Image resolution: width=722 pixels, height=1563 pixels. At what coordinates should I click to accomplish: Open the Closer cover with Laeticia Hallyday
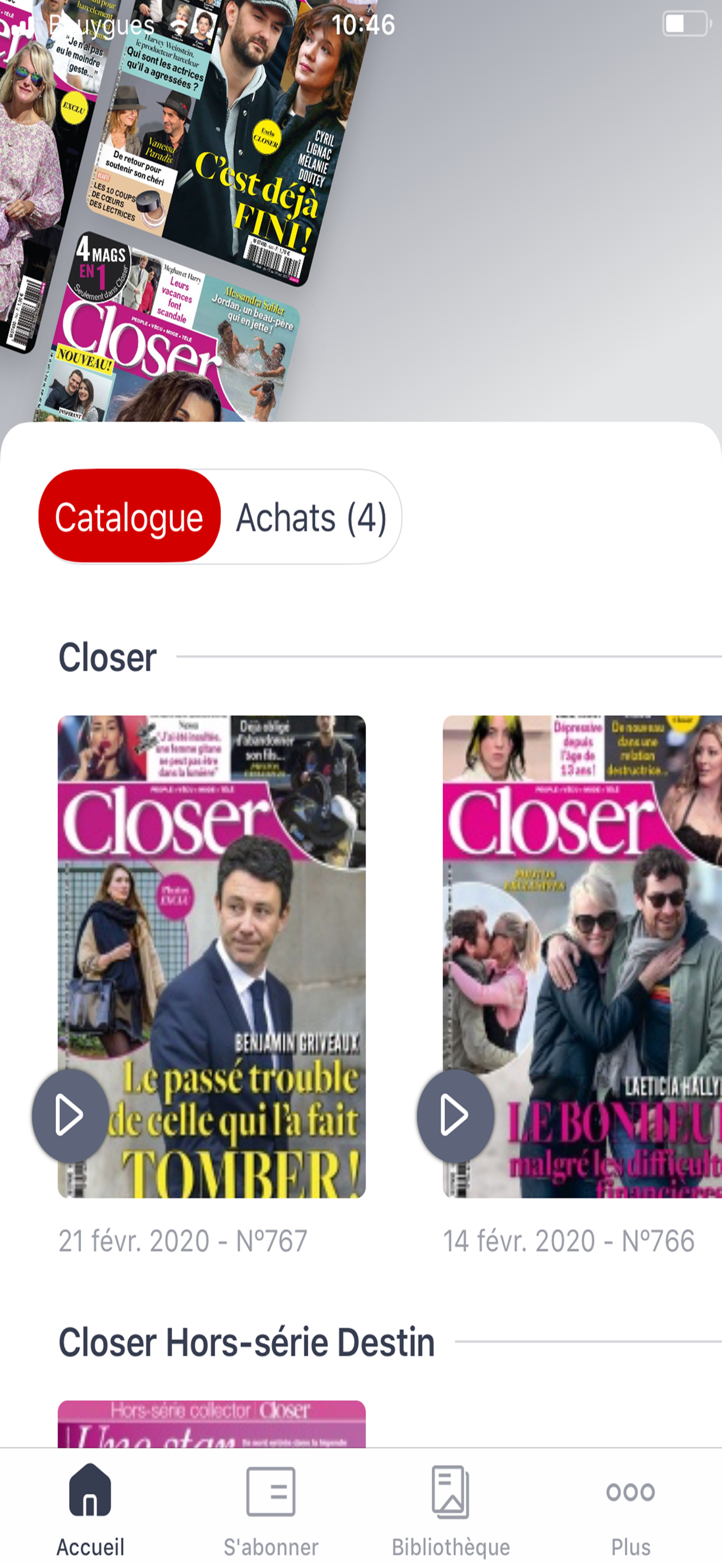pyautogui.click(x=582, y=957)
